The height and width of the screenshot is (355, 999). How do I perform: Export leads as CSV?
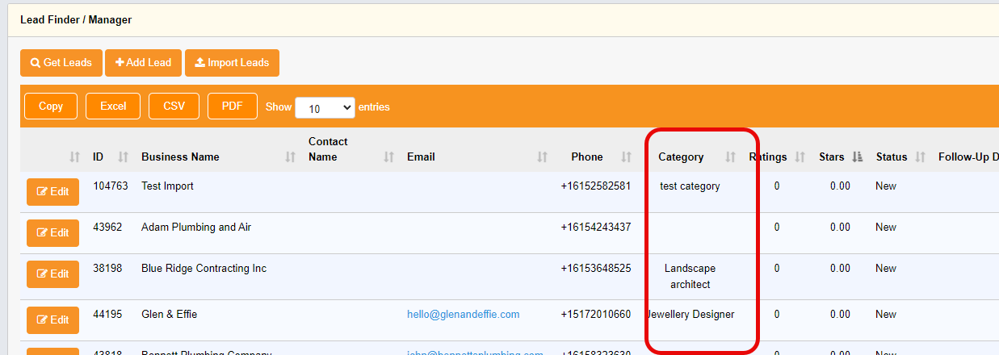pos(174,106)
